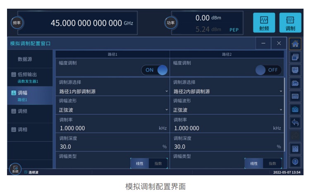Click the four-square grid icon in sidebar
Screen dimensions: 318x193
[x=295, y=148]
